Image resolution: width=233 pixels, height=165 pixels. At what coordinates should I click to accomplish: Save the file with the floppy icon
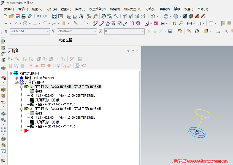click(18, 16)
